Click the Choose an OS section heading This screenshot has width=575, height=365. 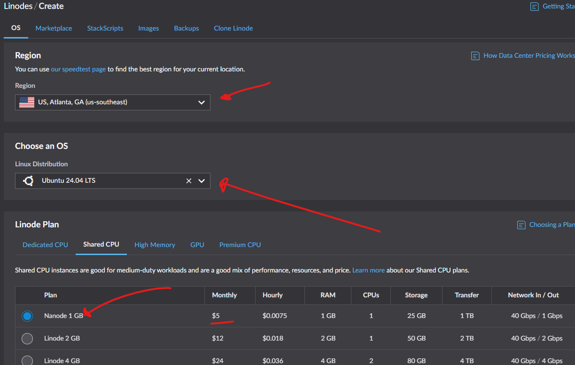(41, 146)
